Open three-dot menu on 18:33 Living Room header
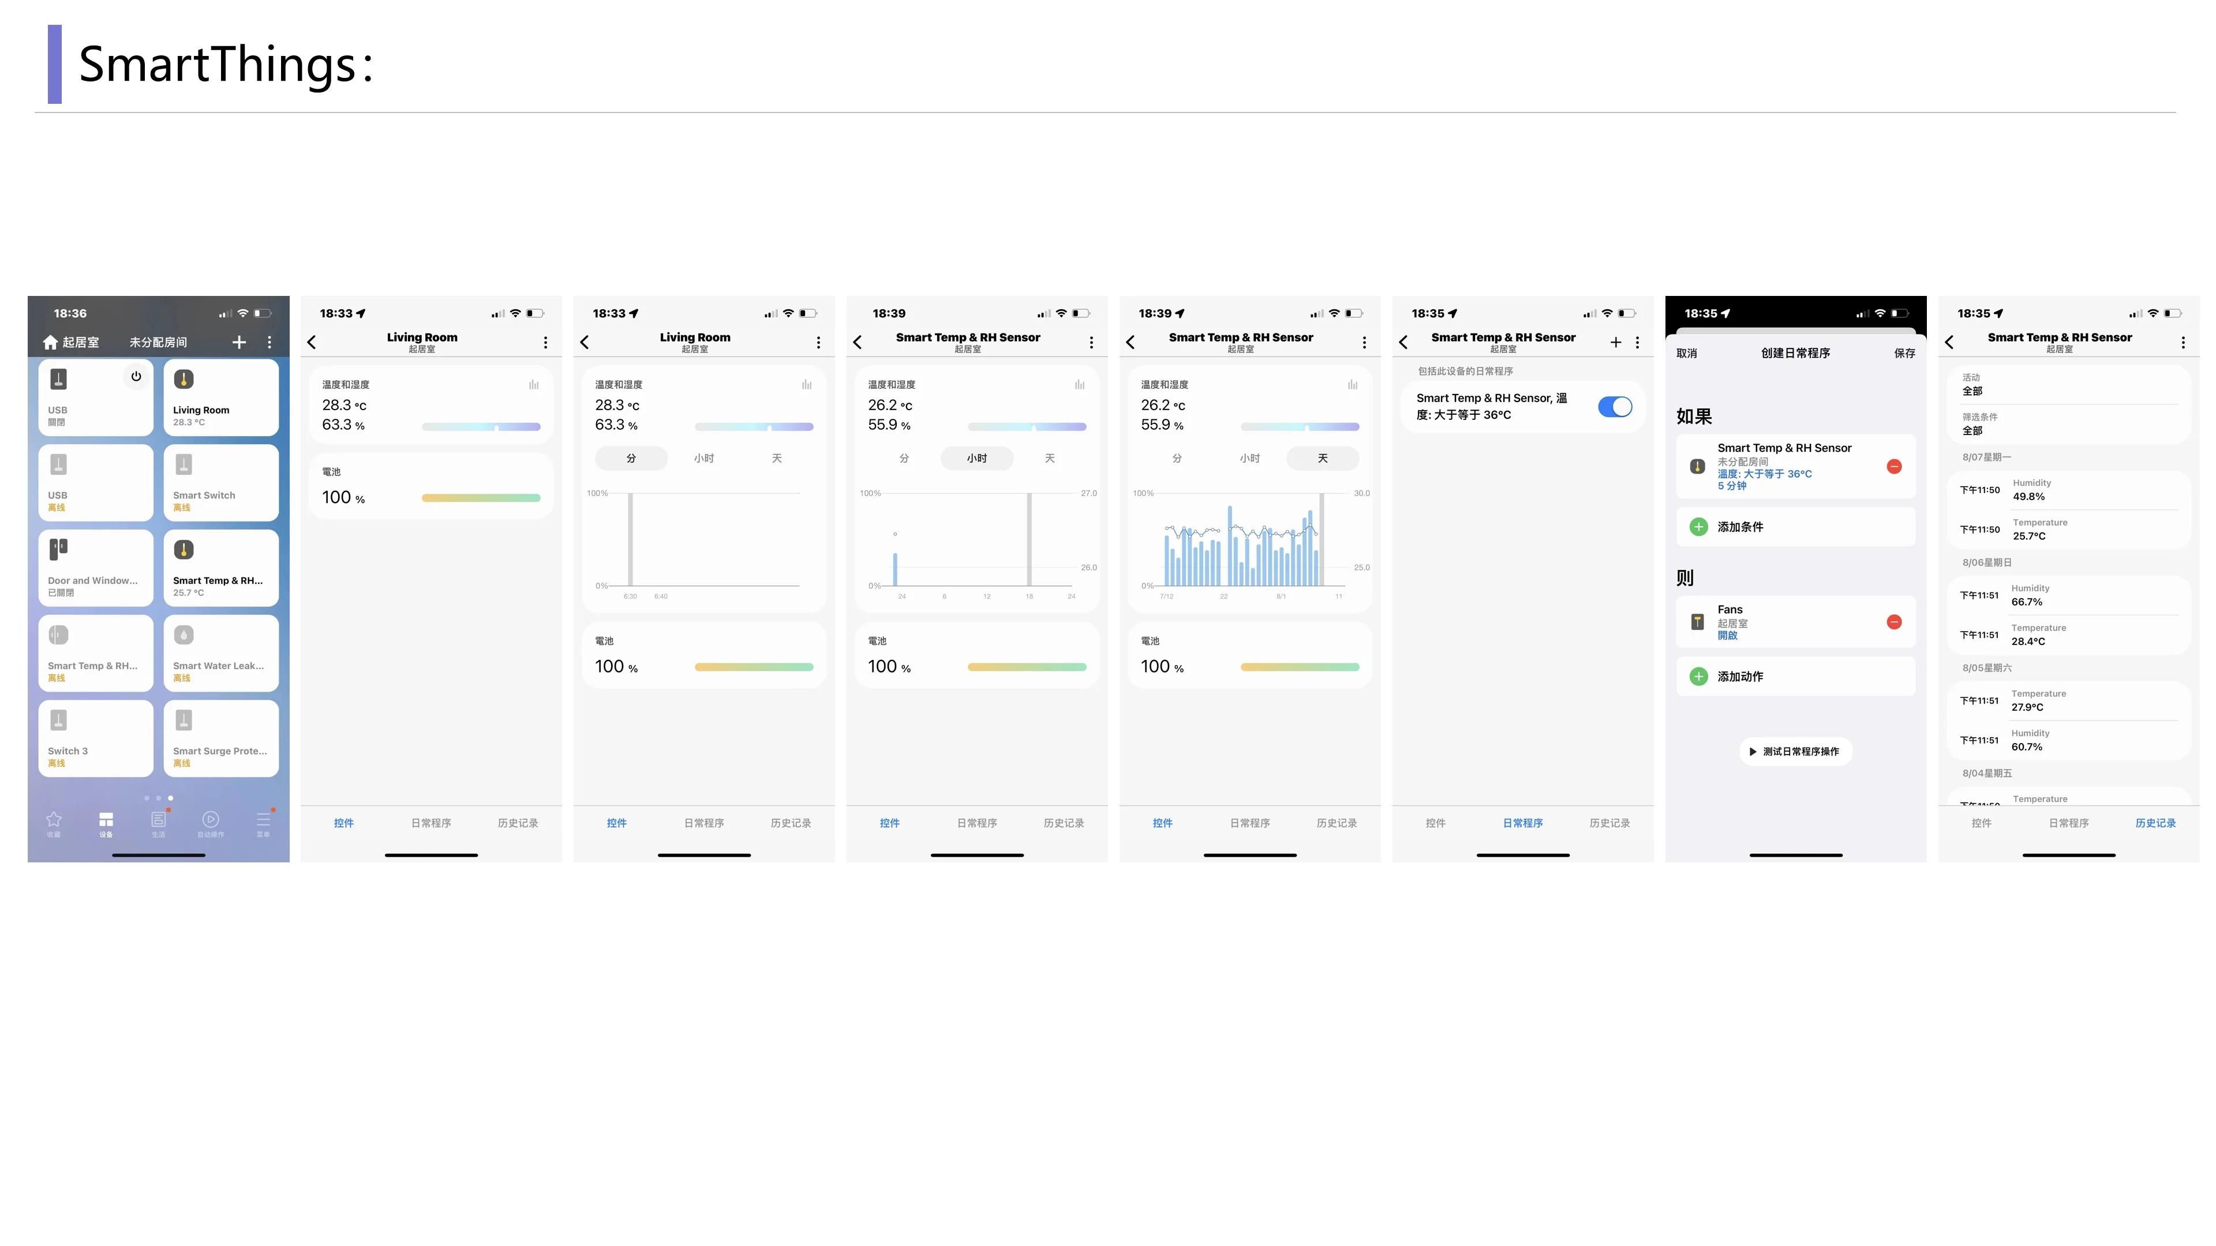The width and height of the screenshot is (2216, 1246). [545, 342]
